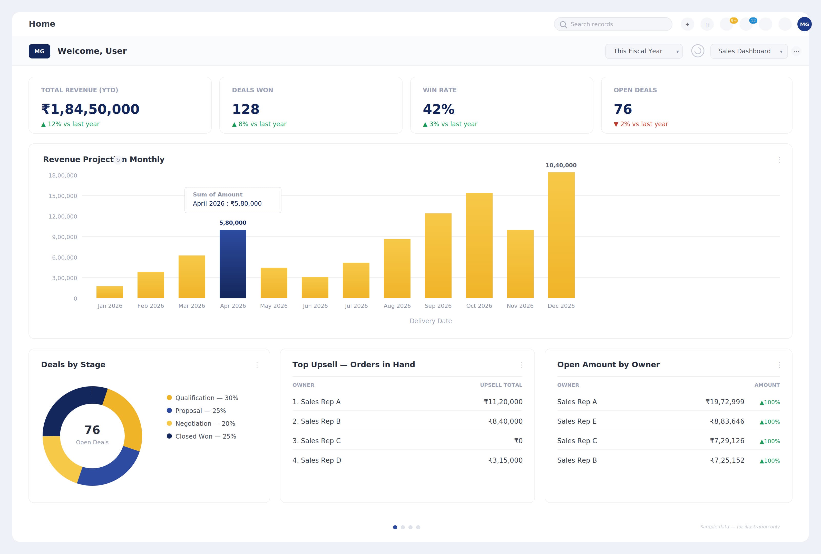The image size is (821, 554).
Task: Click the small refresh icon in the Revenue Projection title
Action: 118,160
